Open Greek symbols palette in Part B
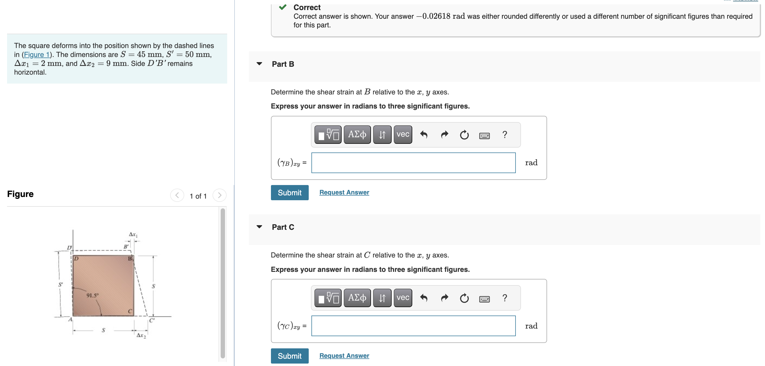 357,135
